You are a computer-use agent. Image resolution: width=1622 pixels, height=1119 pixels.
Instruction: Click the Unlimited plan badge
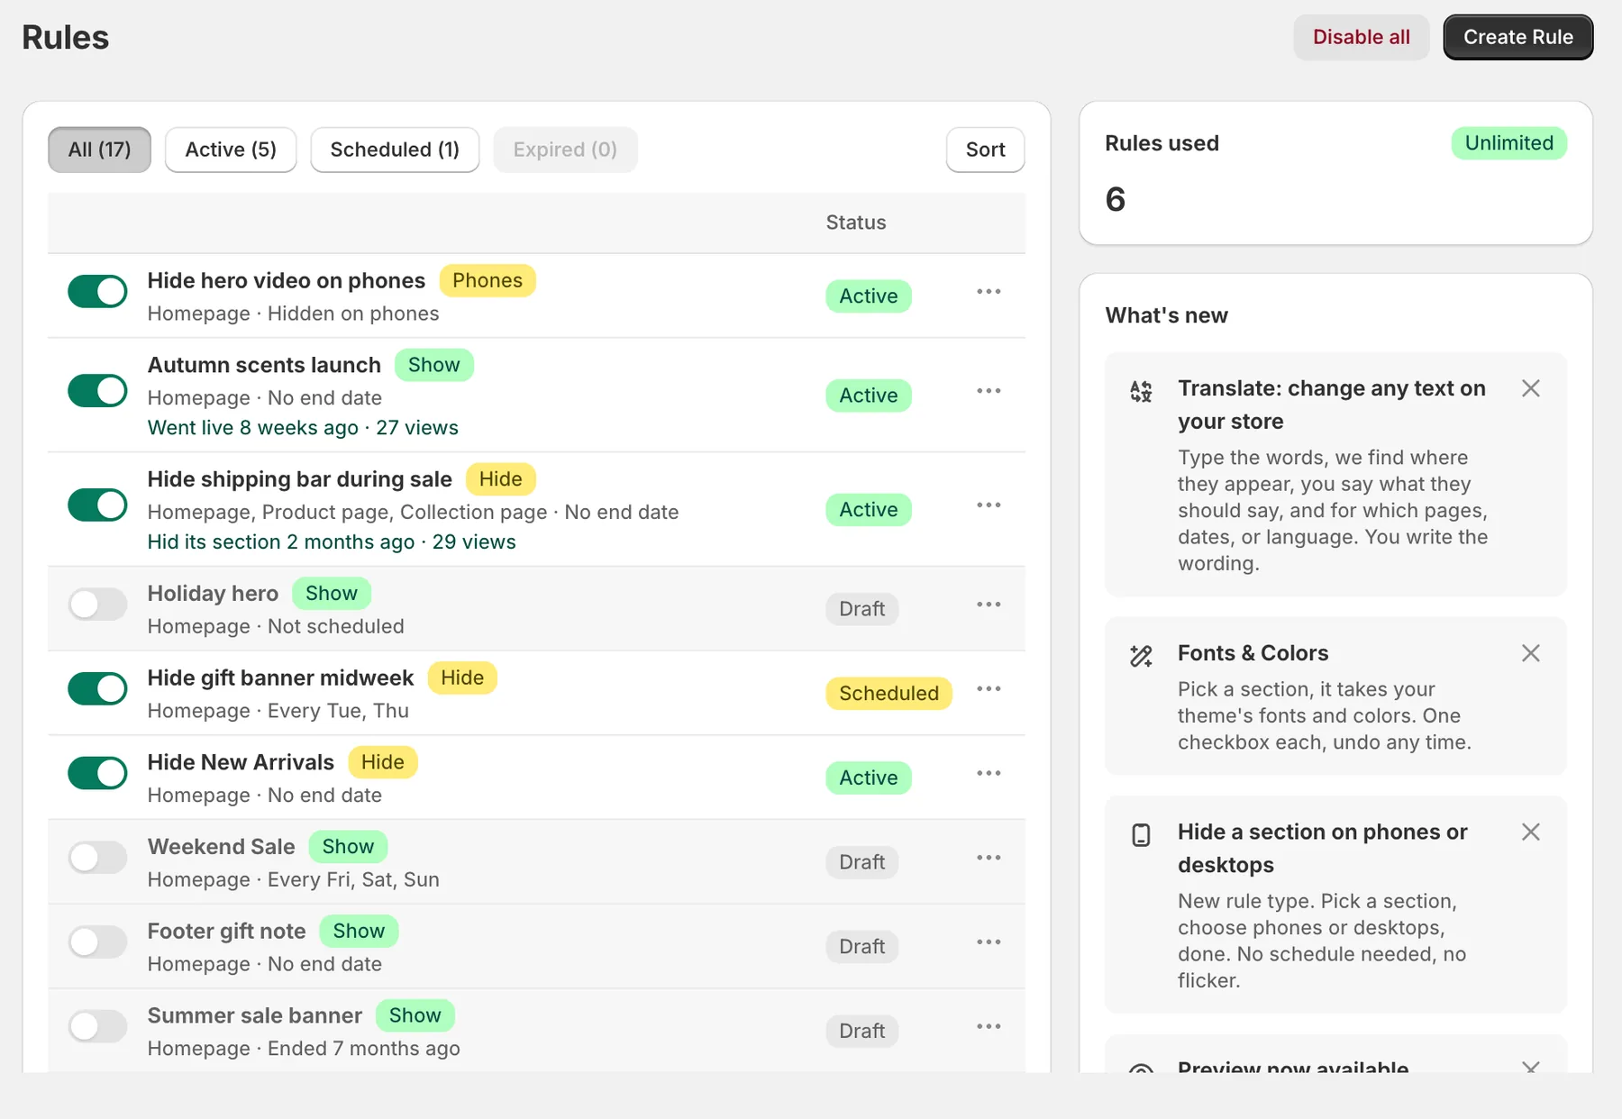(1508, 143)
